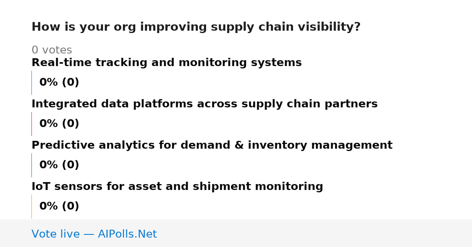Click the gray footer bar background
The width and height of the screenshot is (472, 247).
point(315,233)
